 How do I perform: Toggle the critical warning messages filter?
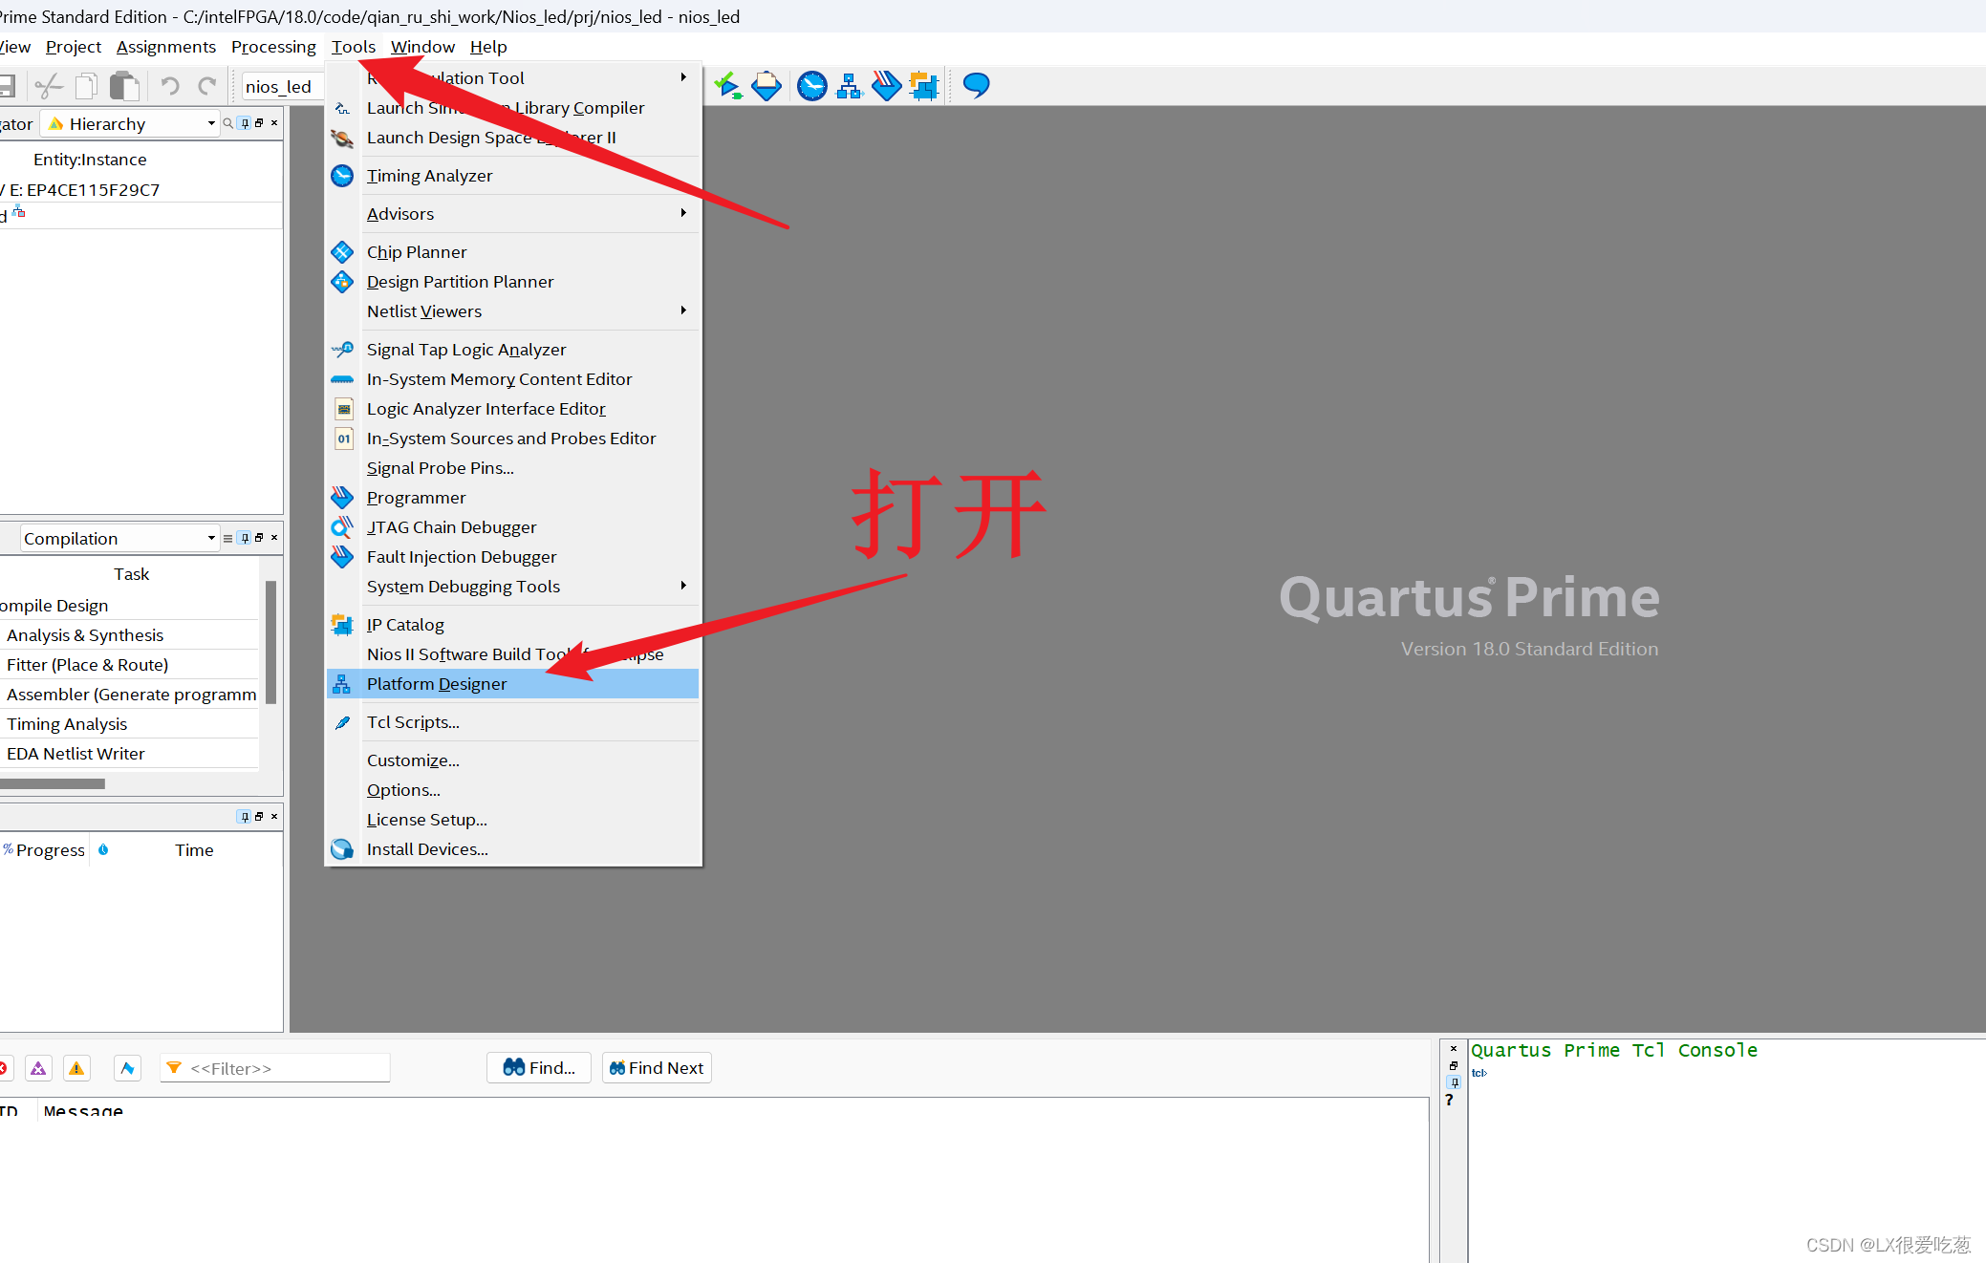[x=38, y=1068]
